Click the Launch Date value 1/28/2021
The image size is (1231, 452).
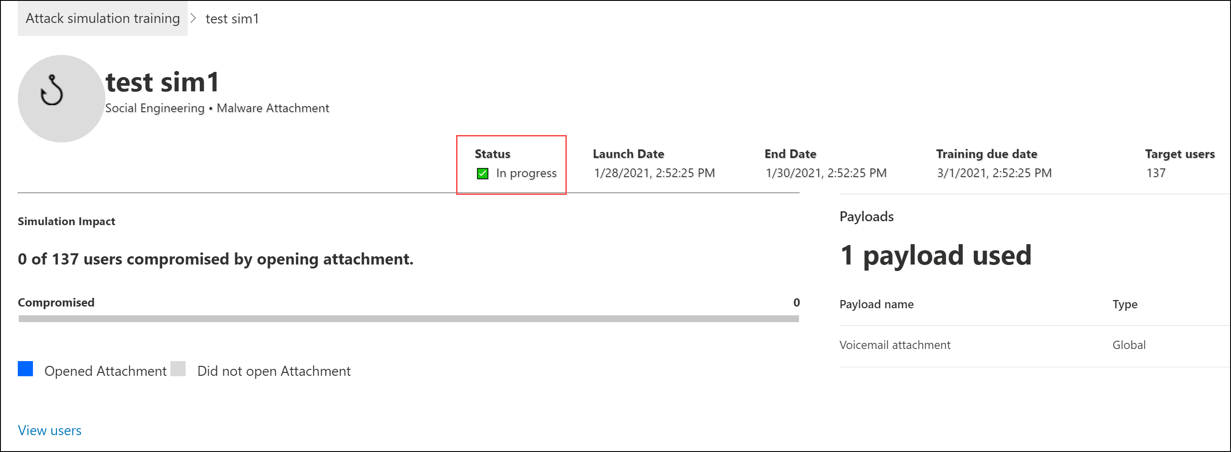(x=654, y=173)
